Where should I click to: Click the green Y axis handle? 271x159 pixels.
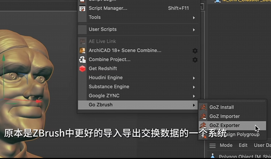click(x=4, y=58)
